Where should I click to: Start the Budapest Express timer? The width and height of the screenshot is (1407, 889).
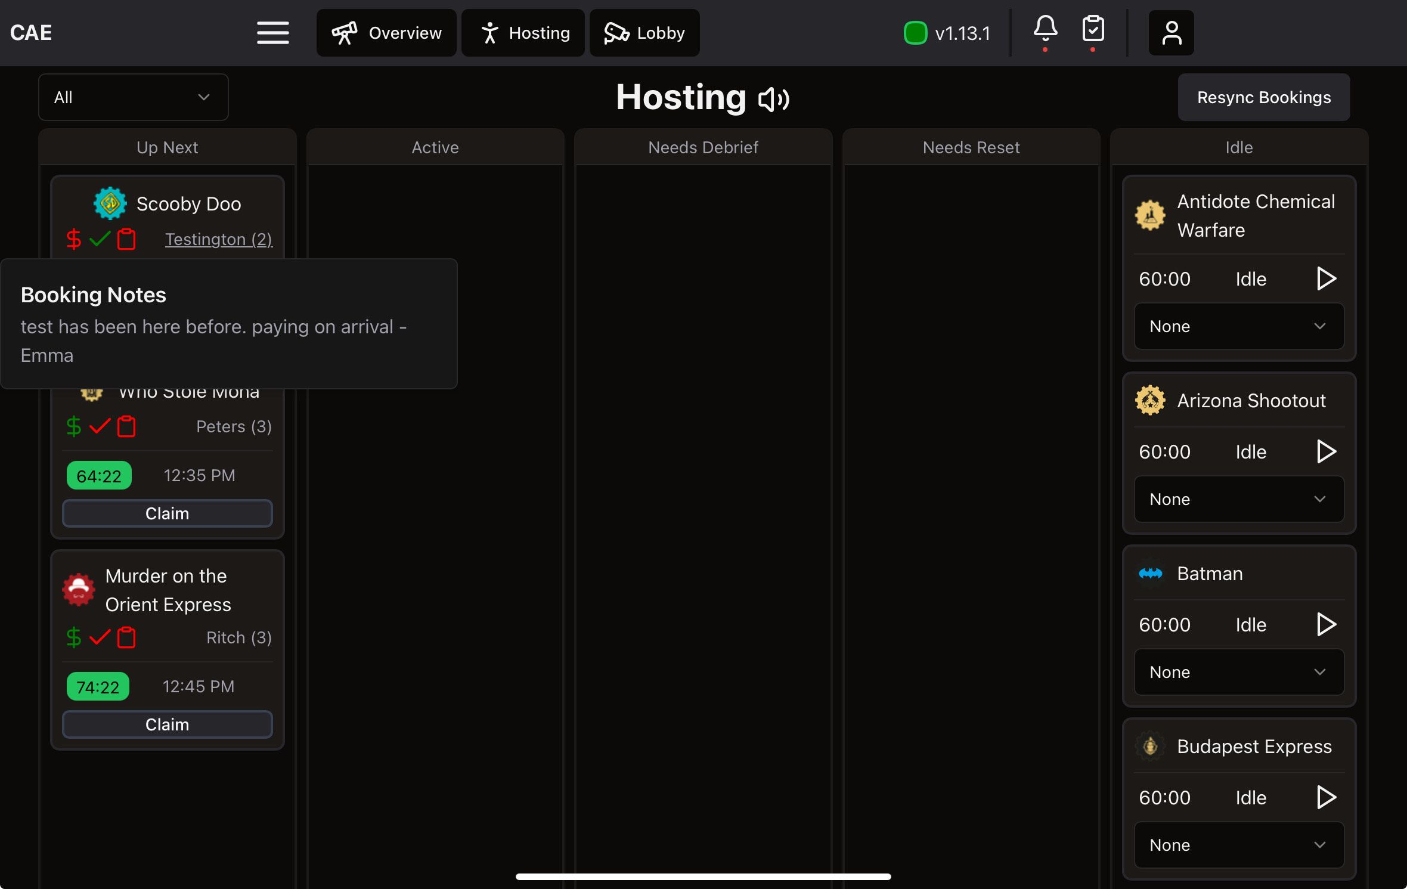pyautogui.click(x=1326, y=797)
